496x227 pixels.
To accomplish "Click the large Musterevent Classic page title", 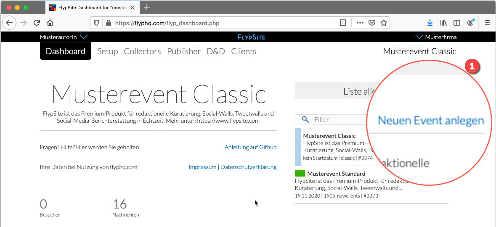I will pyautogui.click(x=159, y=94).
